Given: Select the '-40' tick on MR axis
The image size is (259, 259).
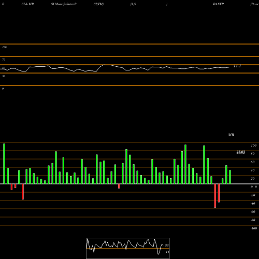Looking at the screenshot, I should click(253, 204).
